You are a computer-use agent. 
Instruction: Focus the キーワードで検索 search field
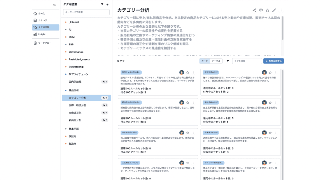(x=86, y=12)
